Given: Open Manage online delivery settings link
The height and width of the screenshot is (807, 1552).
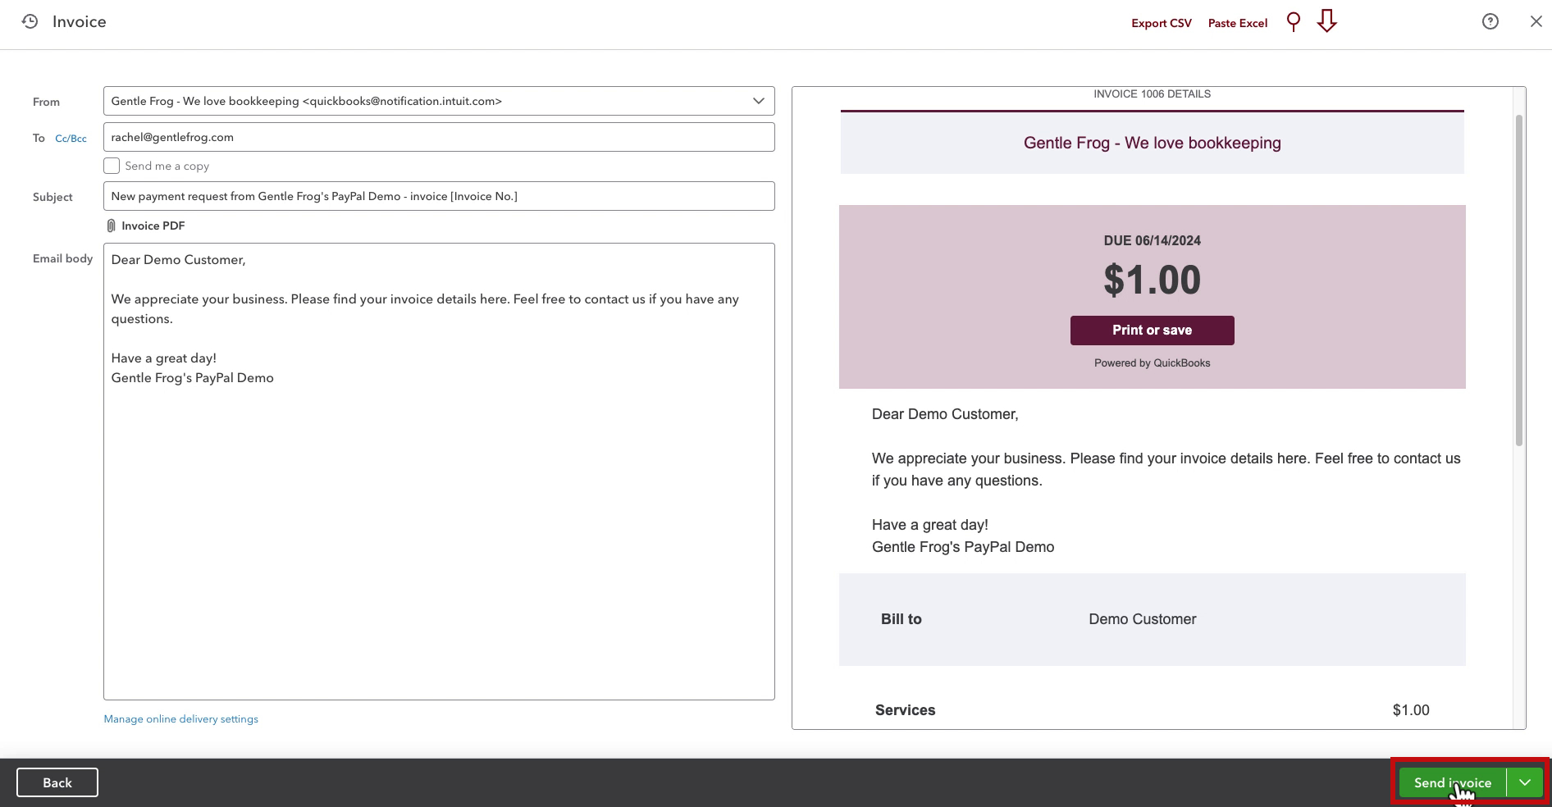Looking at the screenshot, I should tap(181, 719).
